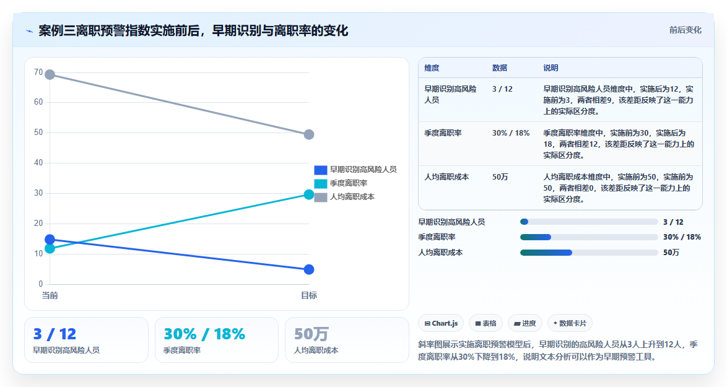Image resolution: width=727 pixels, height=387 pixels.
Task: Select the blue data point at 目标
Action: click(x=309, y=270)
